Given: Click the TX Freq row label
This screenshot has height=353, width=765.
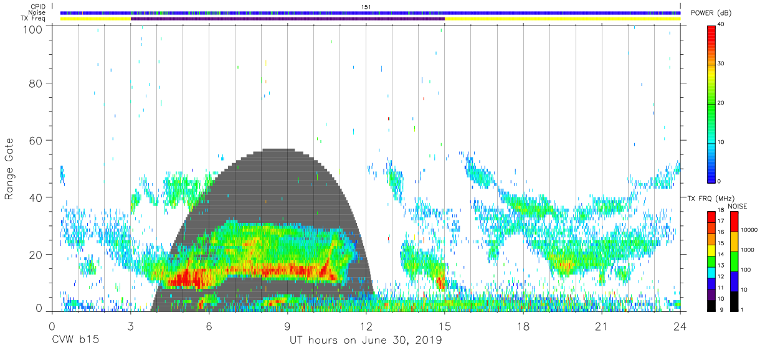Looking at the screenshot, I should 33,19.
